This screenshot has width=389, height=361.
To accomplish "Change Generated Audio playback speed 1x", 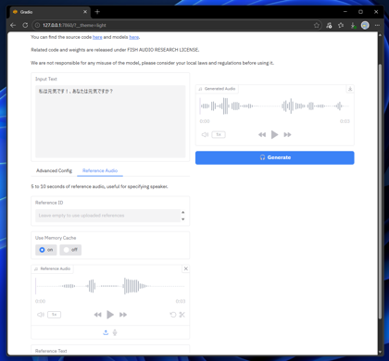I will [x=219, y=134].
